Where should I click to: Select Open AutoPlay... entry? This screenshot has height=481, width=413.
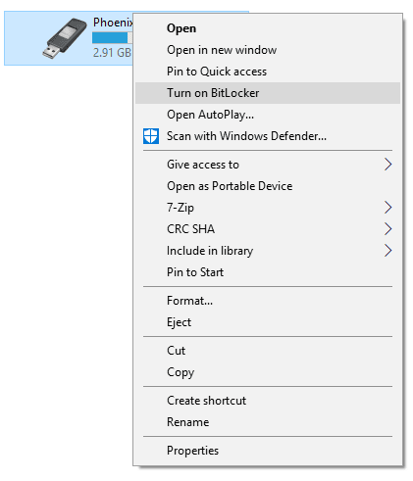point(268,115)
